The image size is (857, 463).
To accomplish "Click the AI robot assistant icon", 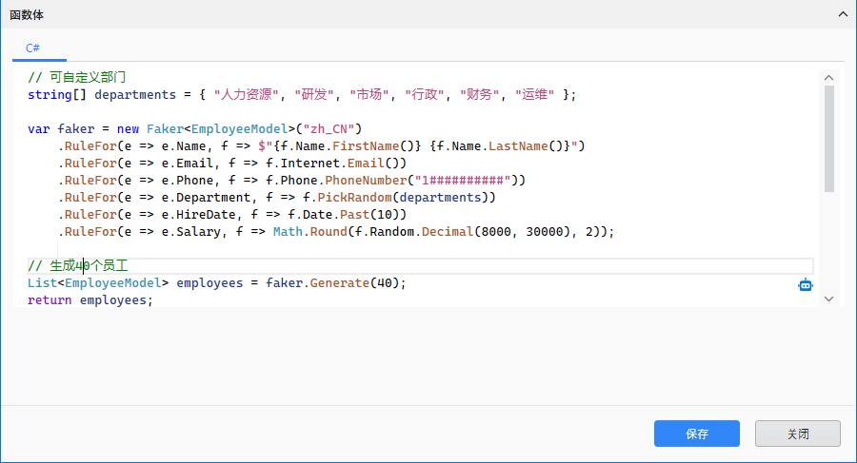I will pos(806,284).
